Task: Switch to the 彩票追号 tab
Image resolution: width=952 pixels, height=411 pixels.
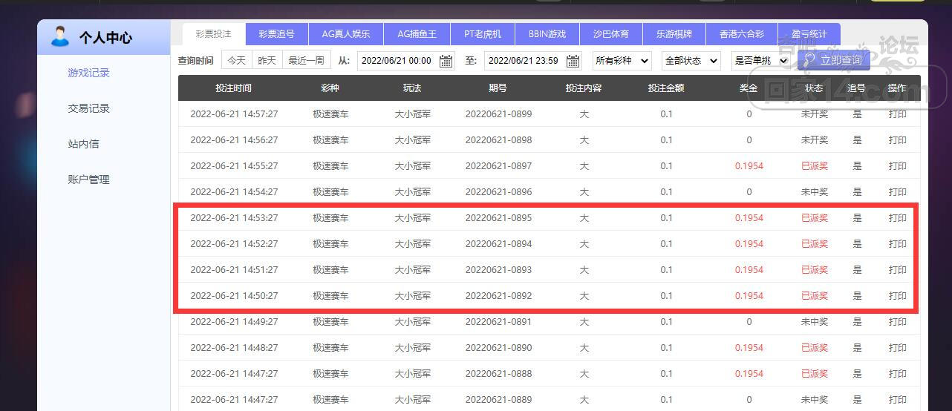Action: pos(276,34)
